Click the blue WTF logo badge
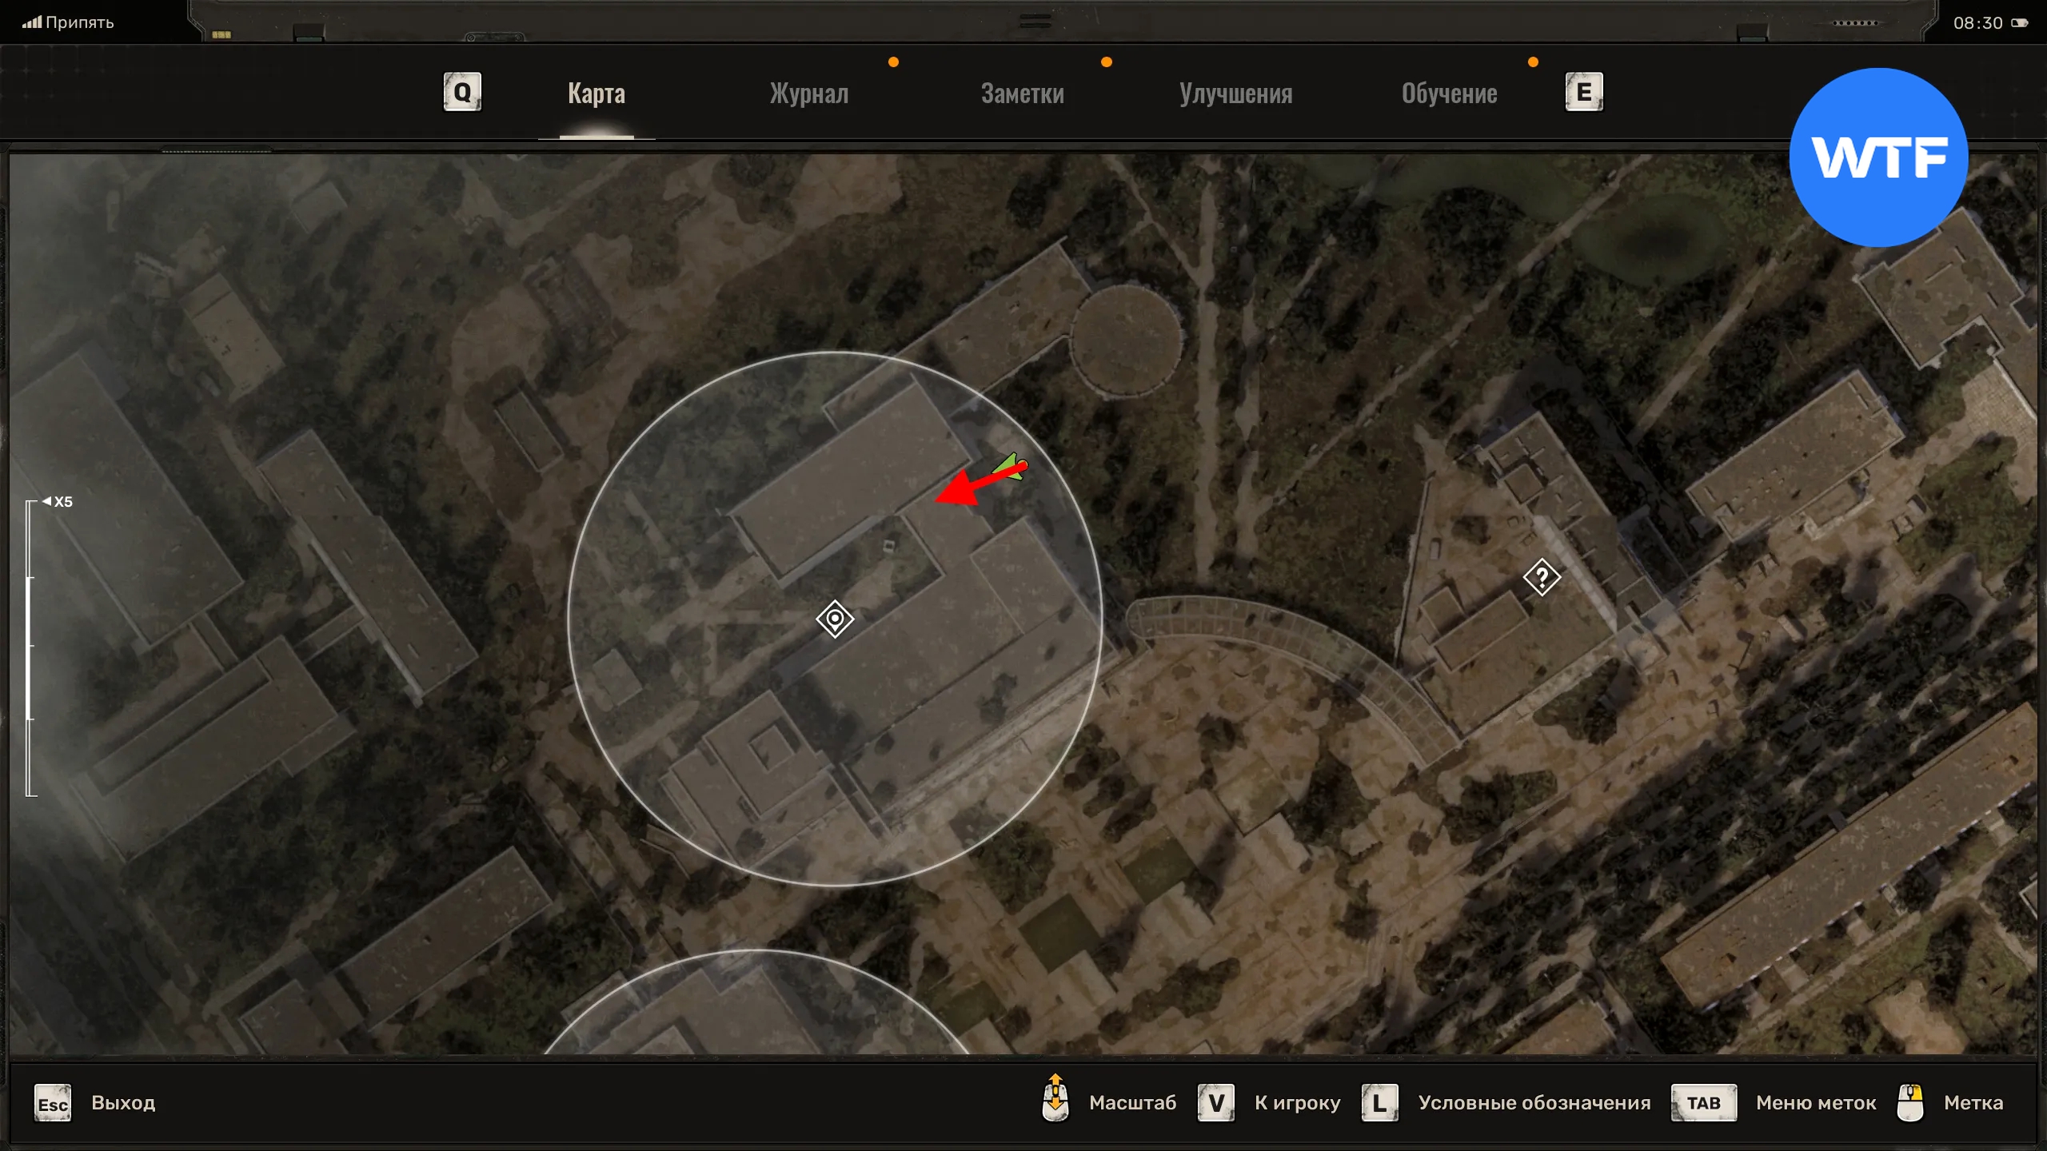 [1878, 157]
